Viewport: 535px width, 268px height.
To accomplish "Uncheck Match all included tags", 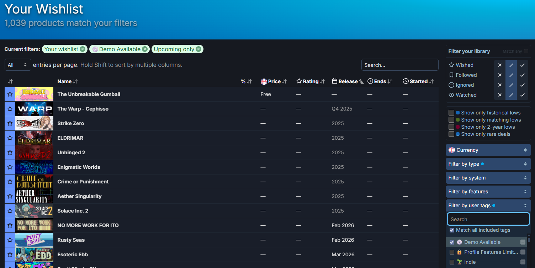I will pyautogui.click(x=452, y=230).
